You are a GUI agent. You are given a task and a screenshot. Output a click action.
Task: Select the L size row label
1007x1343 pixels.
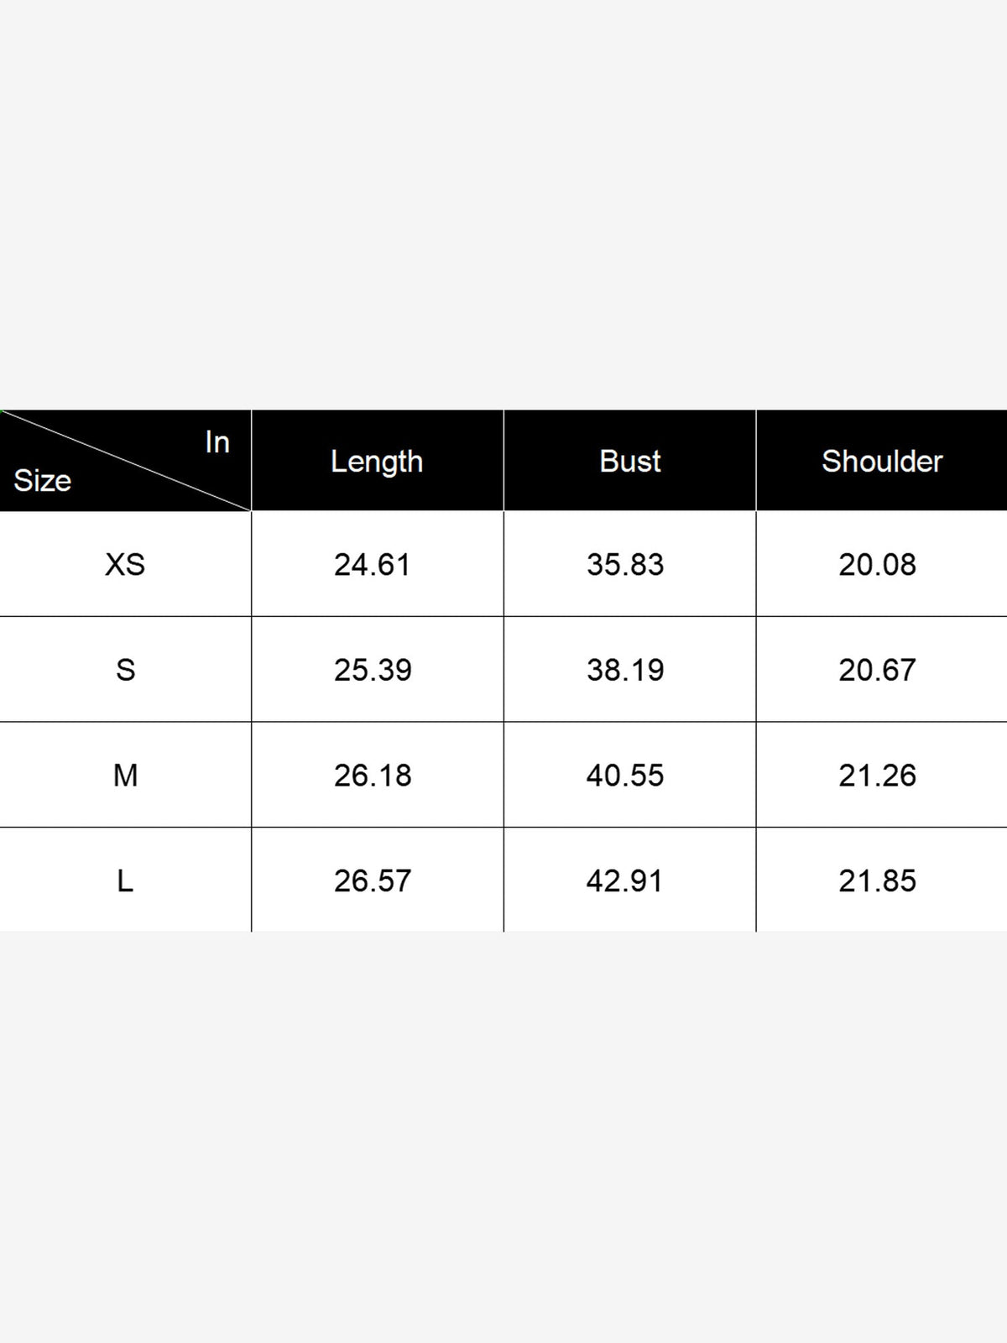[125, 881]
